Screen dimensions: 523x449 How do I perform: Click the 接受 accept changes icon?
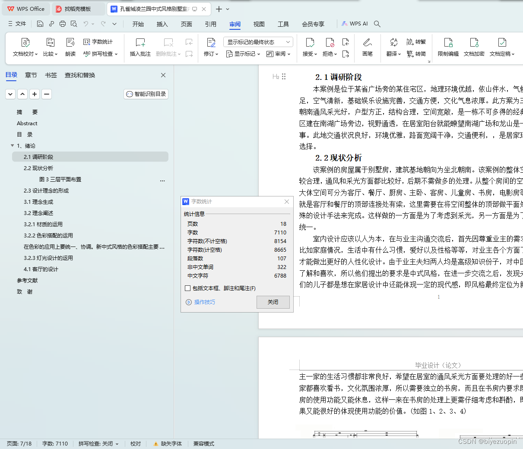(310, 42)
